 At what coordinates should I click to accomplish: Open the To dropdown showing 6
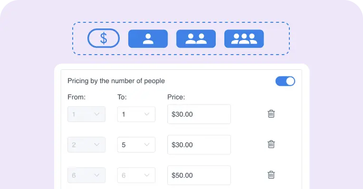click(x=136, y=175)
